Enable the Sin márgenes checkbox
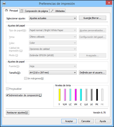This screenshot has height=127, width=114. (26, 79)
